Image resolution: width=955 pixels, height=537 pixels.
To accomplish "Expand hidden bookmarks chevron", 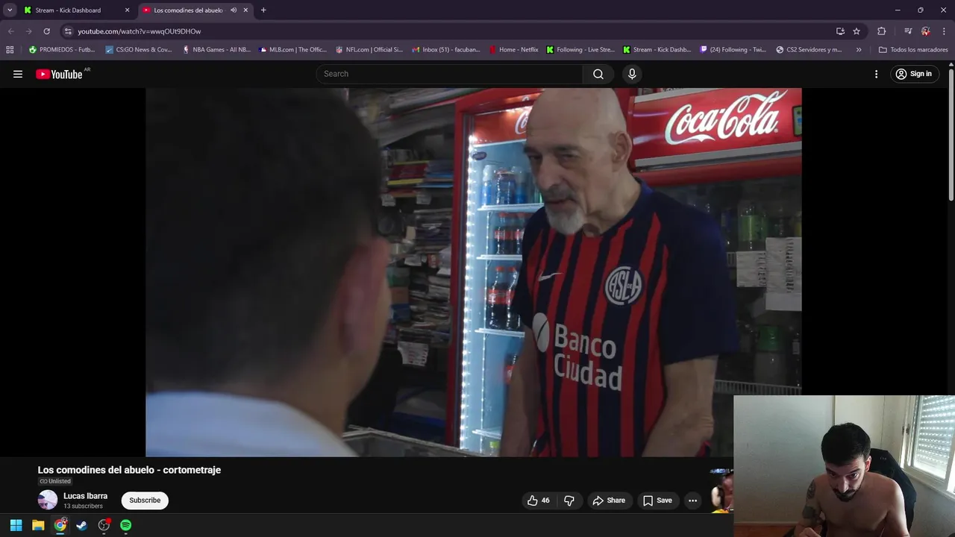I will tap(859, 50).
